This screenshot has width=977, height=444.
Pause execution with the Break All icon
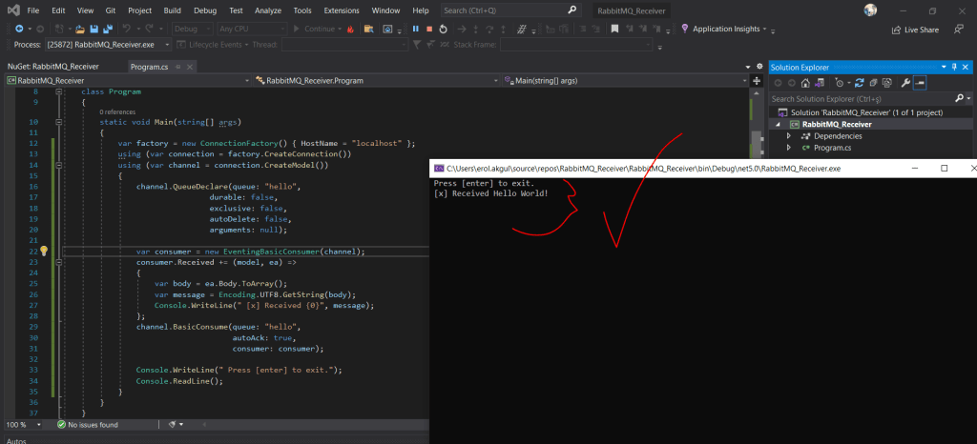click(415, 29)
